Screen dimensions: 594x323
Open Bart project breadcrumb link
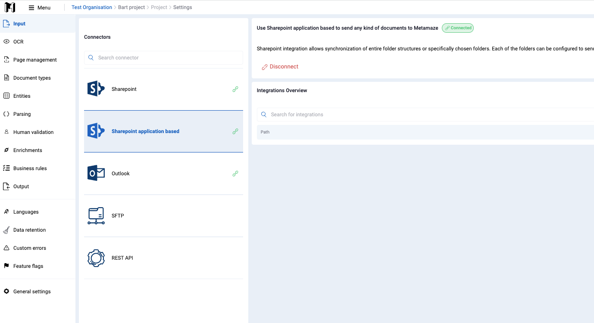[x=131, y=7]
